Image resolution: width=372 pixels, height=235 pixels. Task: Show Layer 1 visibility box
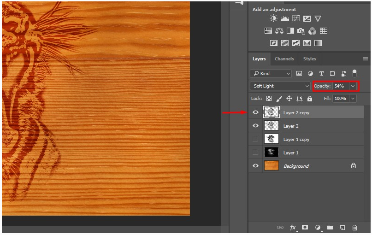(x=255, y=152)
